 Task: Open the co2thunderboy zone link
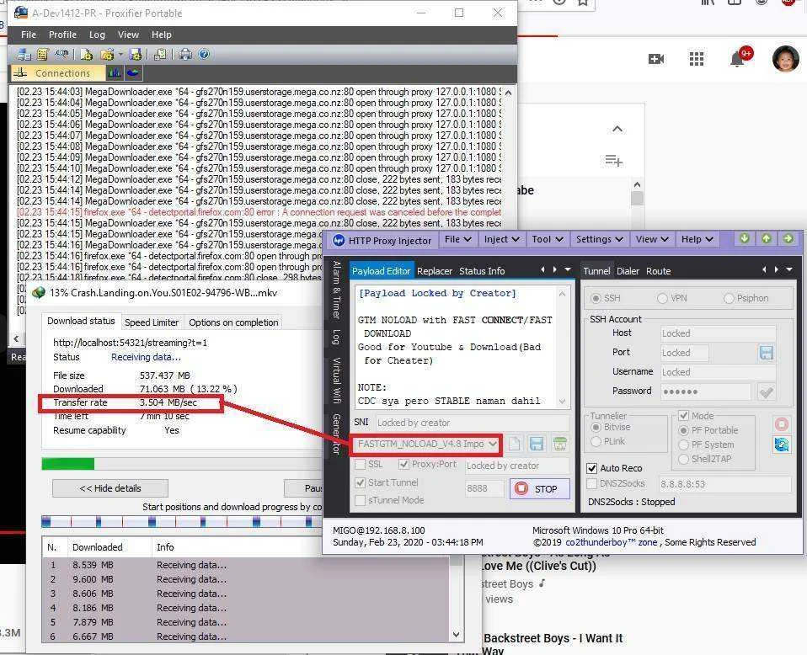pyautogui.click(x=611, y=542)
